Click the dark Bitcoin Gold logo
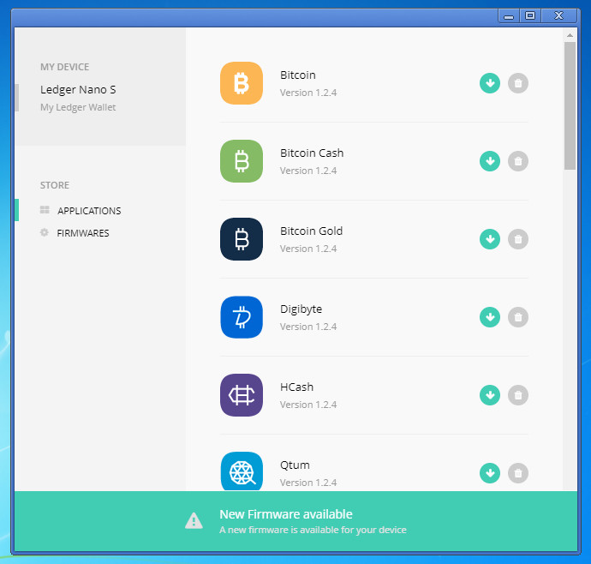The width and height of the screenshot is (591, 564). point(242,239)
